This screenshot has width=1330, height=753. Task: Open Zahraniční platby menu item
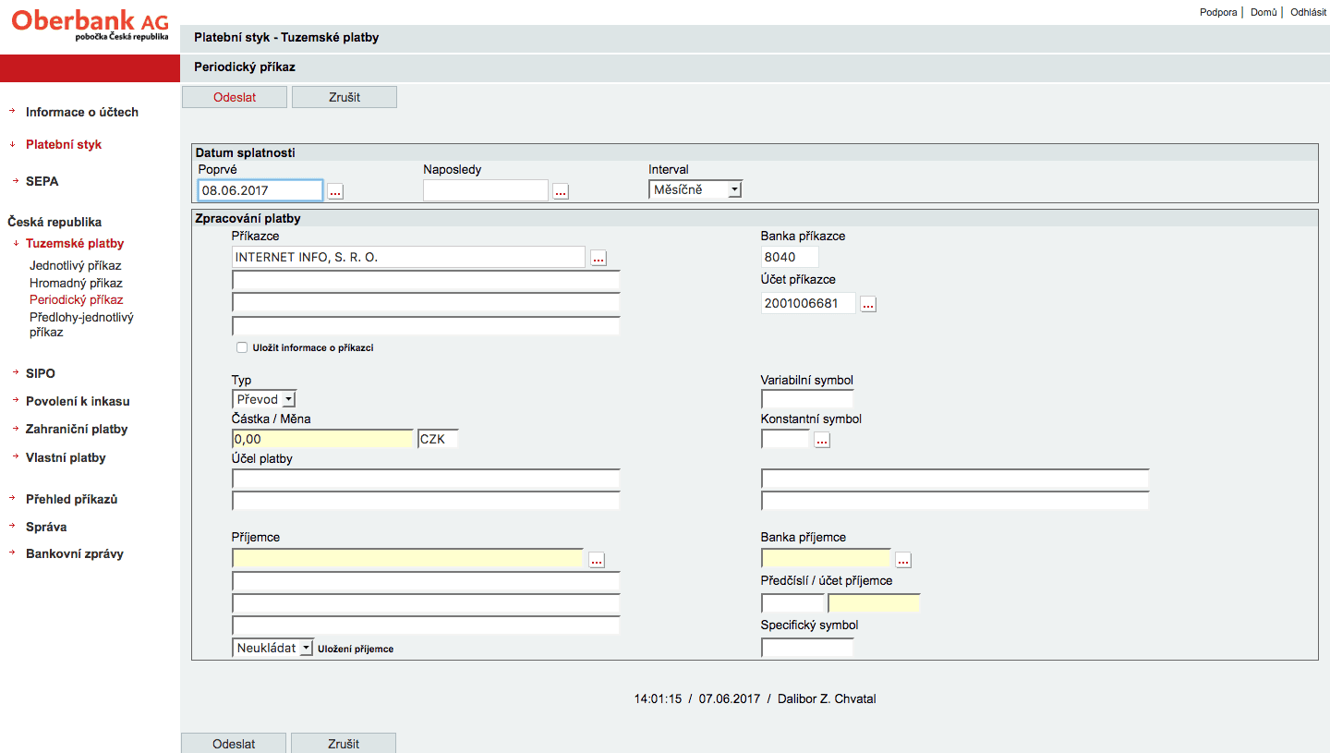pos(77,429)
